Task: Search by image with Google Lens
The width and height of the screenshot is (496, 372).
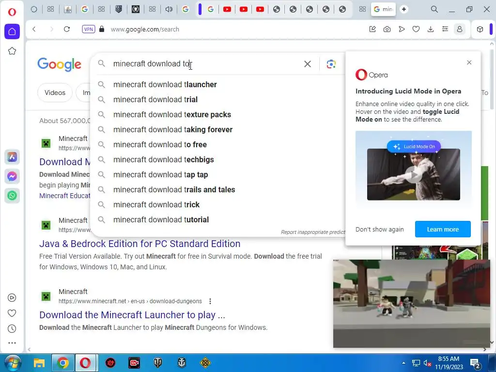Action: tap(331, 64)
